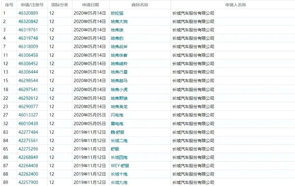Open registration number 42262400 link

pyautogui.click(x=28, y=174)
